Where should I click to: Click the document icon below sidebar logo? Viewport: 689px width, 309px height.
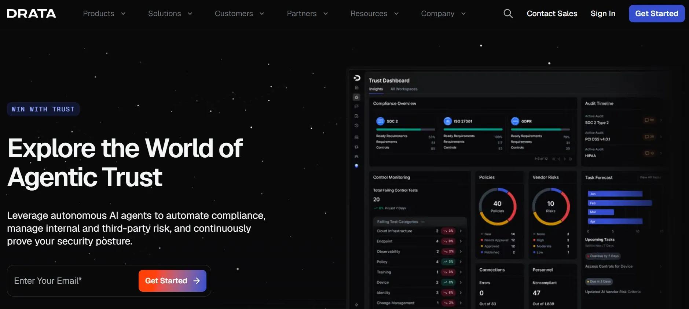click(356, 88)
